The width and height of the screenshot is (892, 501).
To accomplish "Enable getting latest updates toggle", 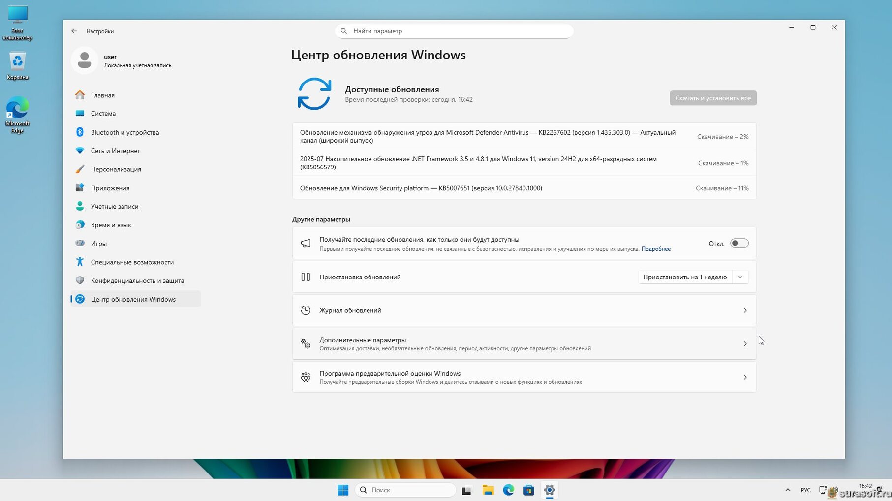I will [739, 243].
